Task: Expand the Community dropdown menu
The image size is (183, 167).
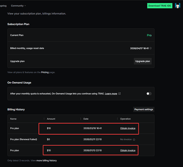Action: coord(18,6)
